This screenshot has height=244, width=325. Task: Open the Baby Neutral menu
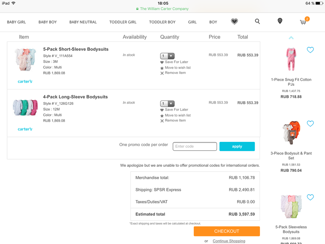[83, 22]
